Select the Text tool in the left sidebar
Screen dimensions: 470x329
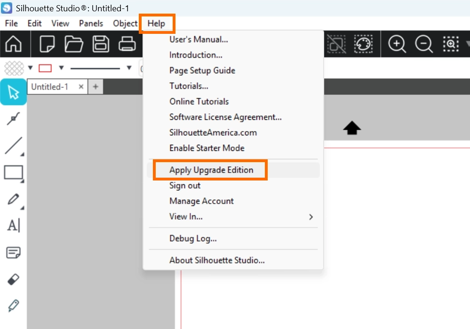pos(13,226)
